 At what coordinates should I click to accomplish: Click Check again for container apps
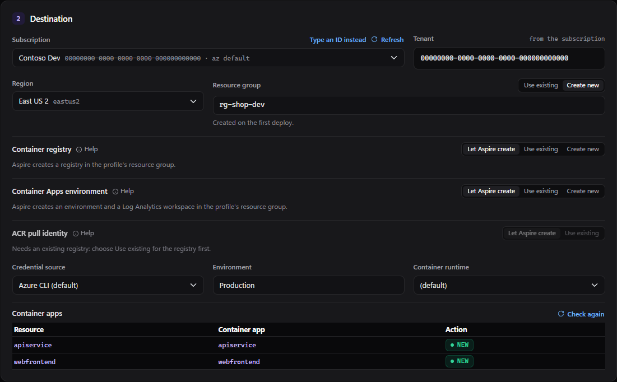[586, 314]
